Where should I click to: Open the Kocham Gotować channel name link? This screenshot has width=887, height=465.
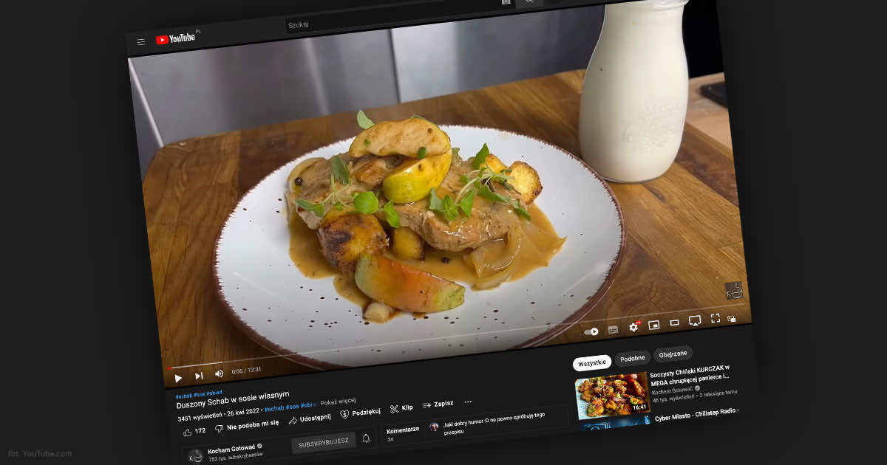pyautogui.click(x=231, y=449)
